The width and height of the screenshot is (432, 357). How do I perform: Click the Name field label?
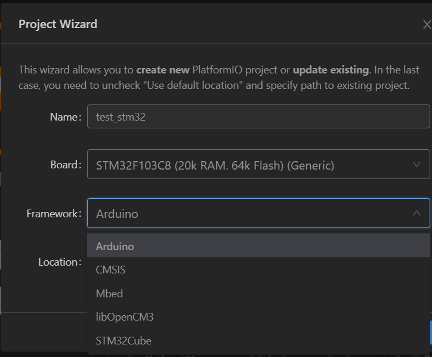pos(65,117)
